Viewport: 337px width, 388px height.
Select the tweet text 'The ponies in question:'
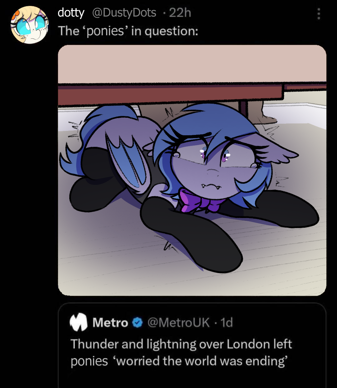point(128,31)
